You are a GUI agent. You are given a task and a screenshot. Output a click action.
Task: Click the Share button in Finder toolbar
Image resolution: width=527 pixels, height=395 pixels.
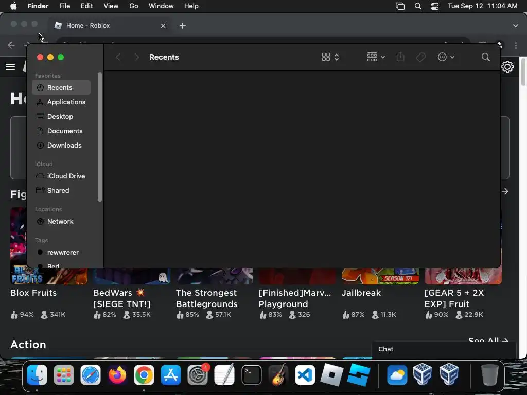[x=400, y=57]
